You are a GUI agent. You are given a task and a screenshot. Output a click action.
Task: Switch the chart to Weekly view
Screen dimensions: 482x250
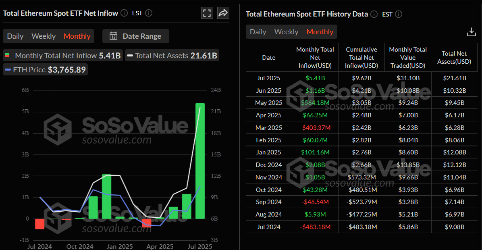coord(43,36)
